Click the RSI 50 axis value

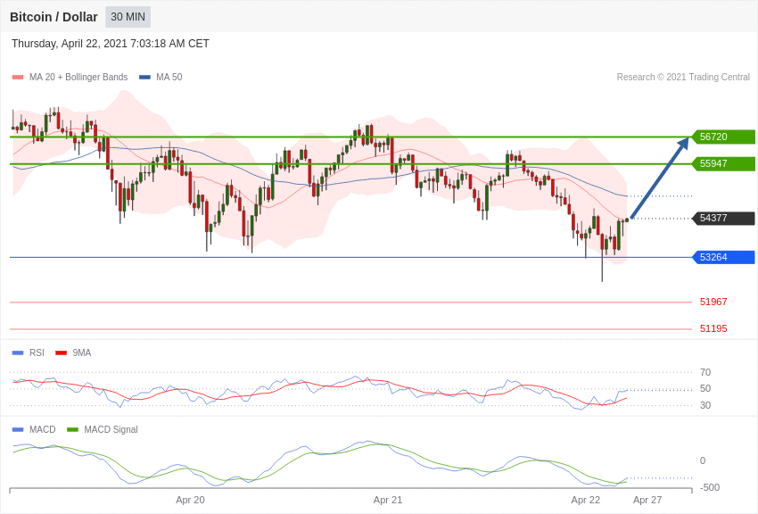pyautogui.click(x=705, y=388)
